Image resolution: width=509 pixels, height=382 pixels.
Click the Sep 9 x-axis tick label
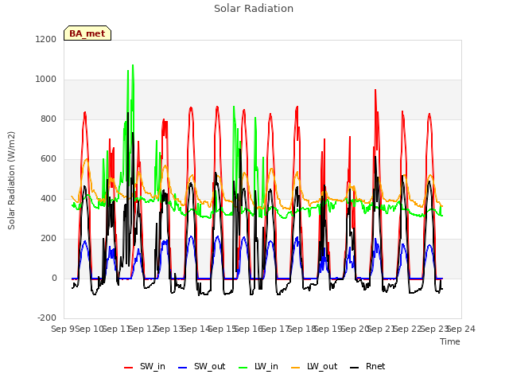click(x=64, y=329)
